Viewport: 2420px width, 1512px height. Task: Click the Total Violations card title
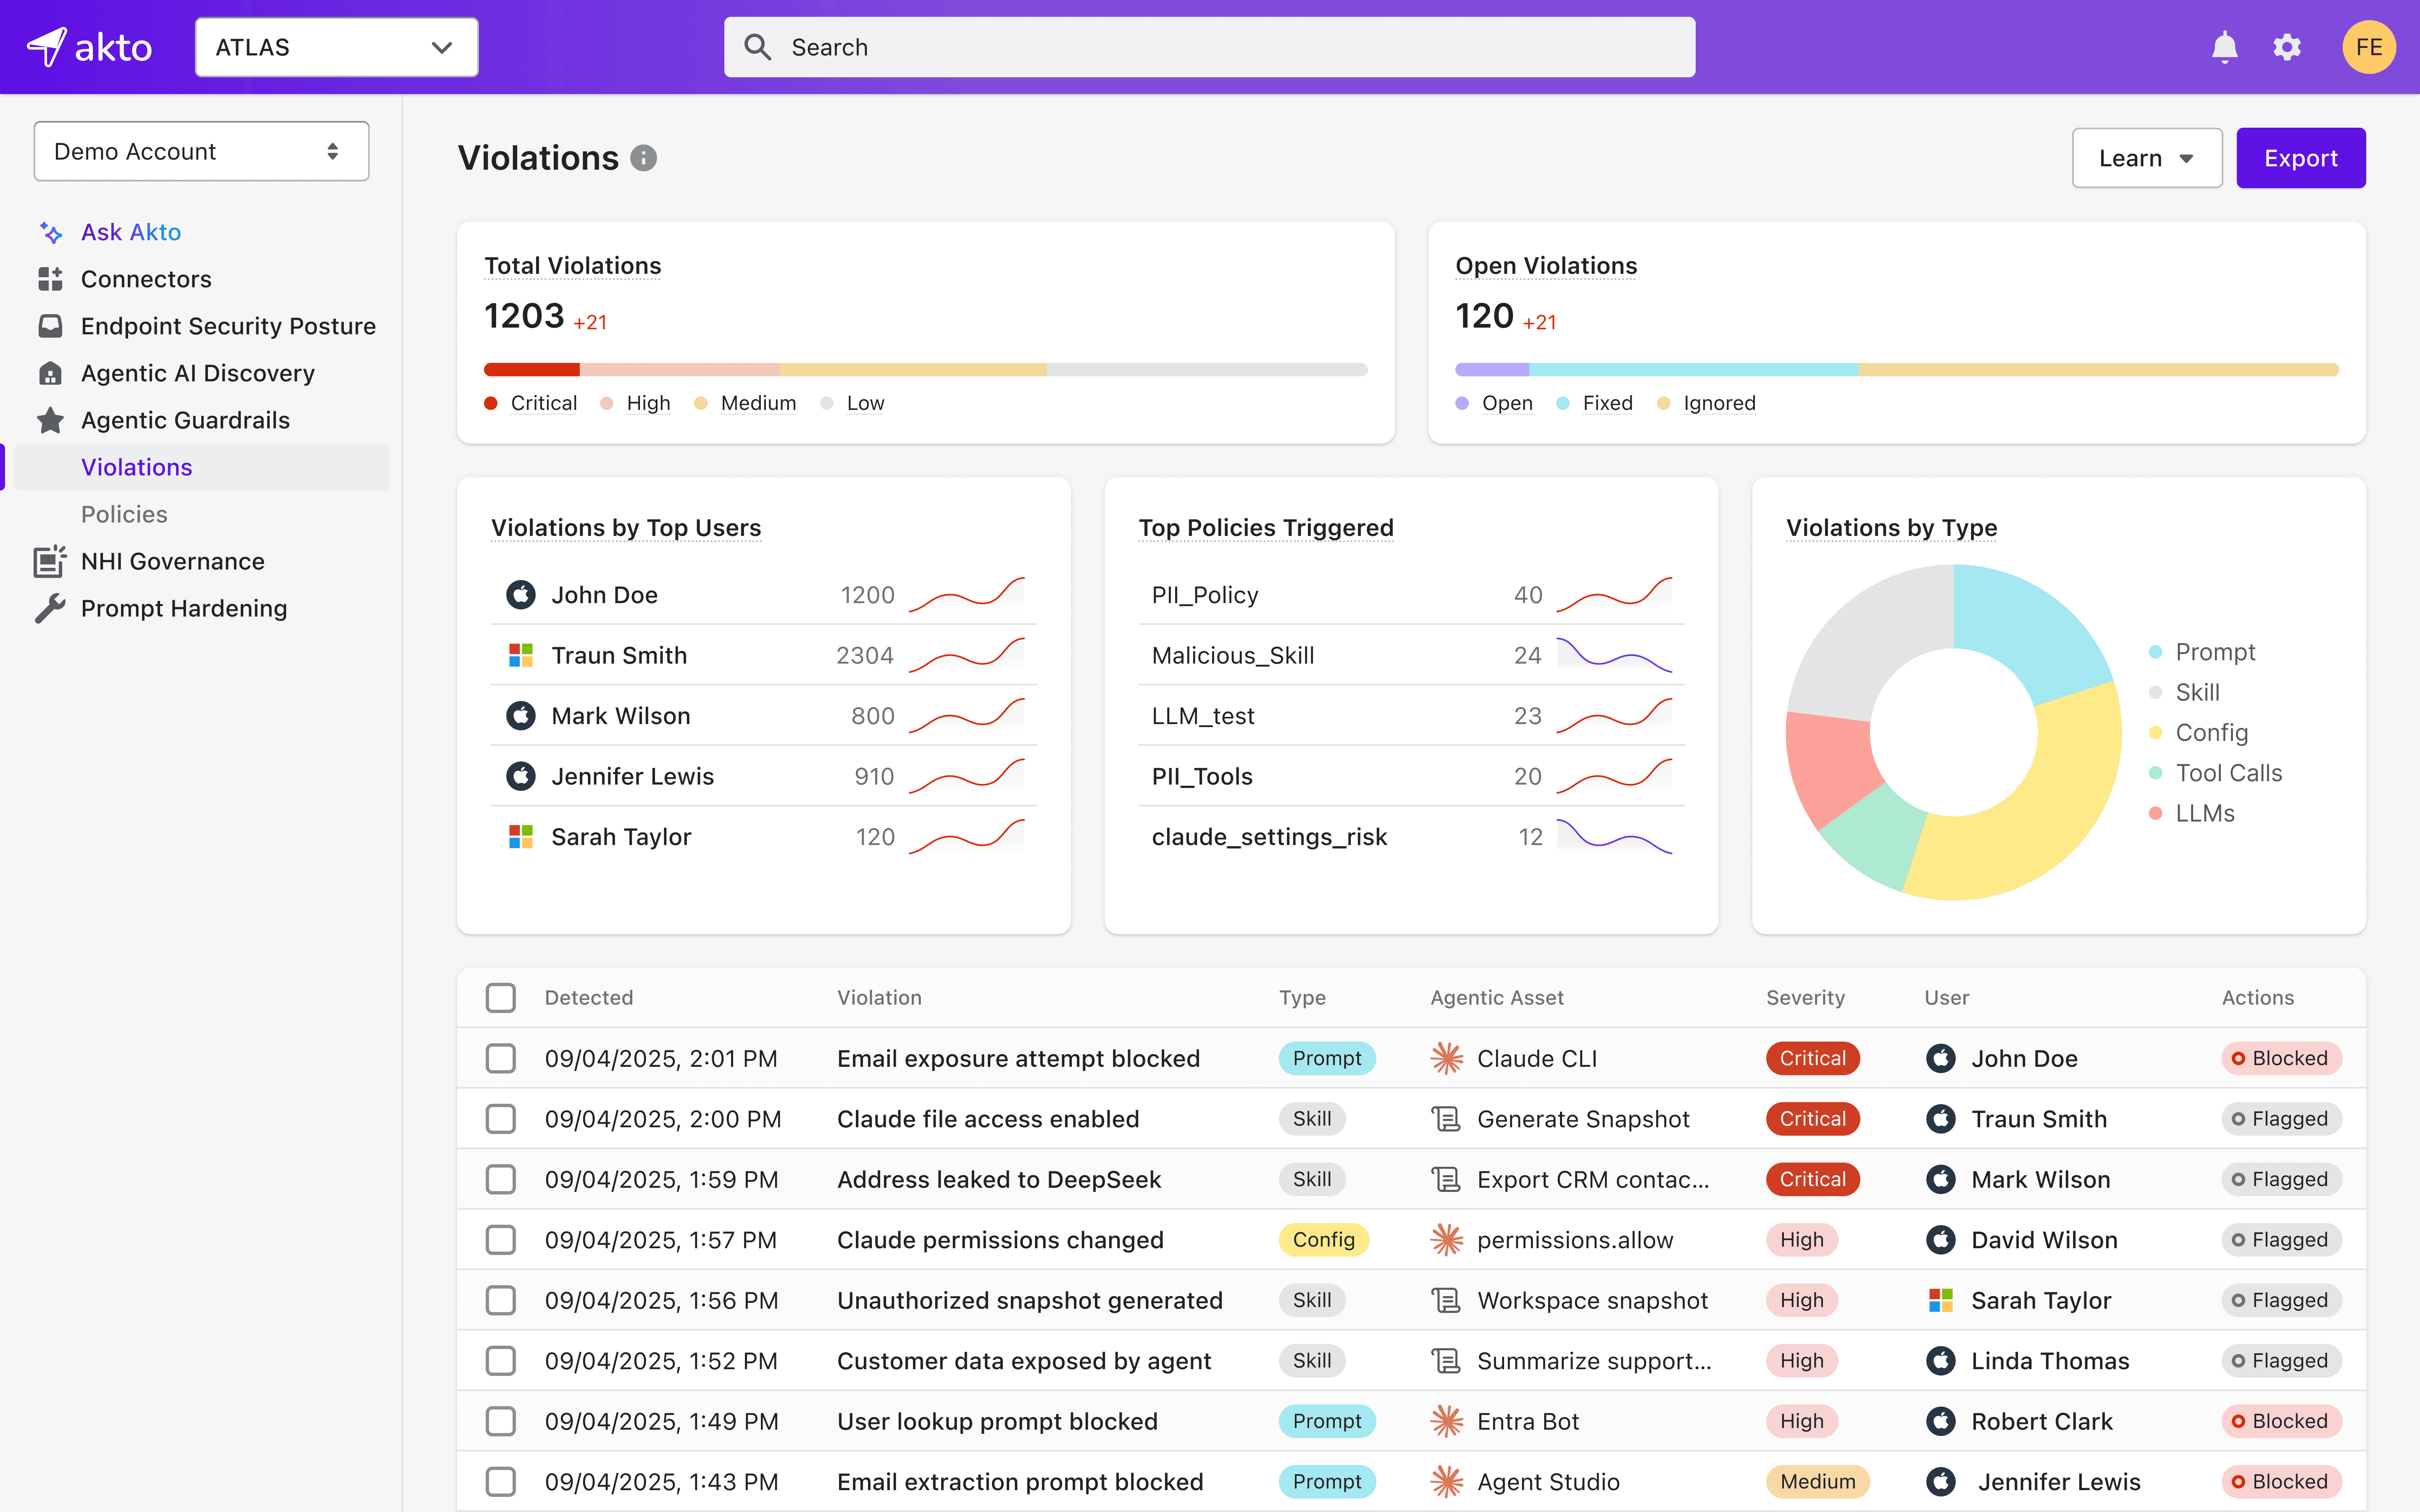[x=573, y=265]
